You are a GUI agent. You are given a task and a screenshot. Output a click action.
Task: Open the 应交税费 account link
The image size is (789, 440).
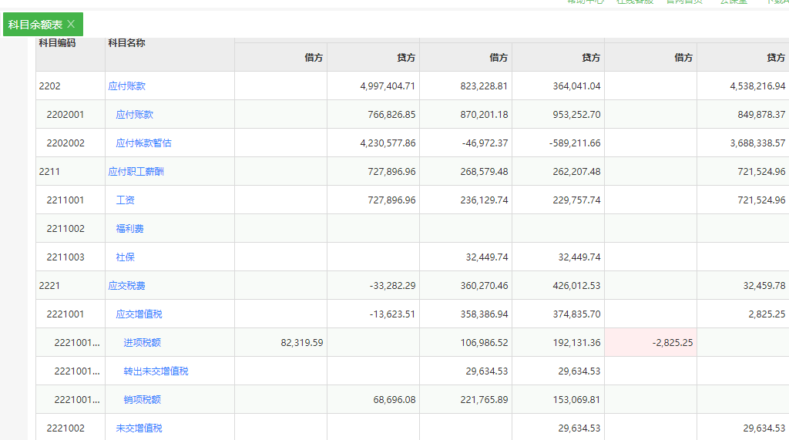coord(126,286)
